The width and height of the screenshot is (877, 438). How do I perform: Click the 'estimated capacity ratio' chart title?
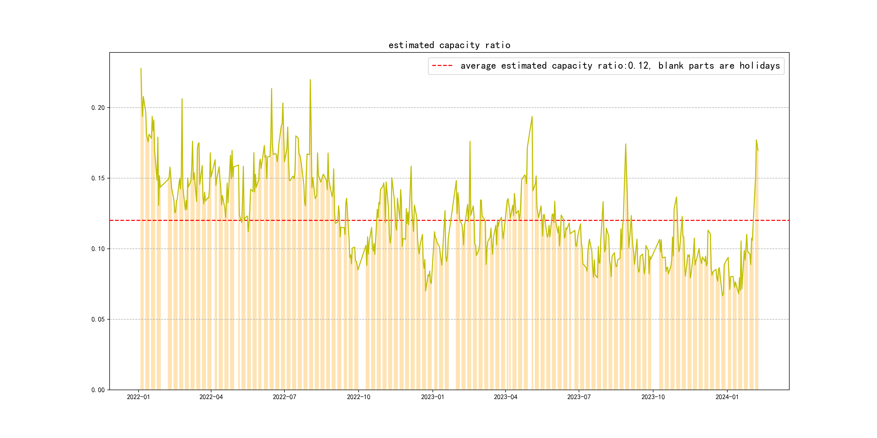tap(449, 45)
